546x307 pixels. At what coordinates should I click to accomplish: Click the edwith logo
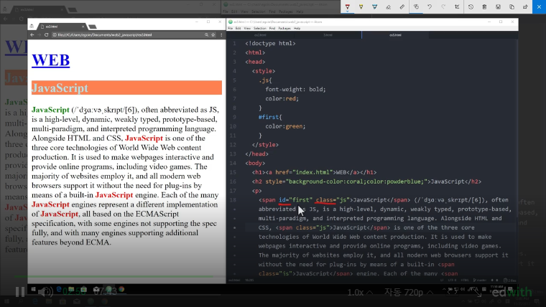(x=512, y=292)
